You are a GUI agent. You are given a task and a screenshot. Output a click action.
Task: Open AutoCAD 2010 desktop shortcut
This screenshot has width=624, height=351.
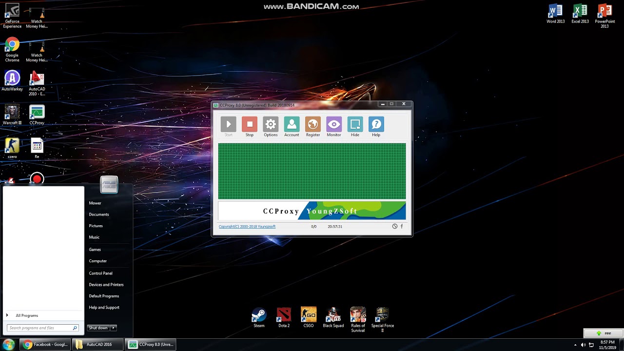[37, 83]
